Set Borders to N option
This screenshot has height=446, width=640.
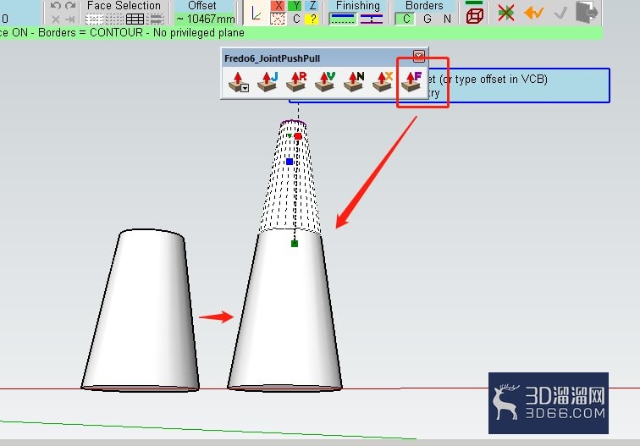447,19
